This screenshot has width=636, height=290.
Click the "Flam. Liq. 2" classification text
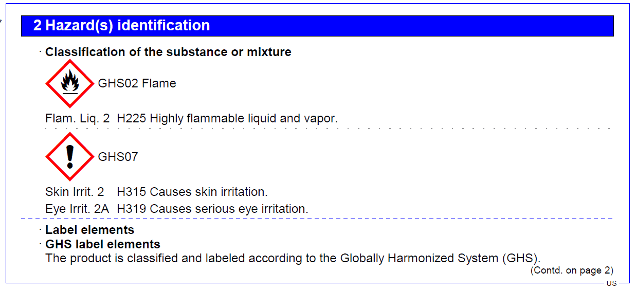coord(77,118)
